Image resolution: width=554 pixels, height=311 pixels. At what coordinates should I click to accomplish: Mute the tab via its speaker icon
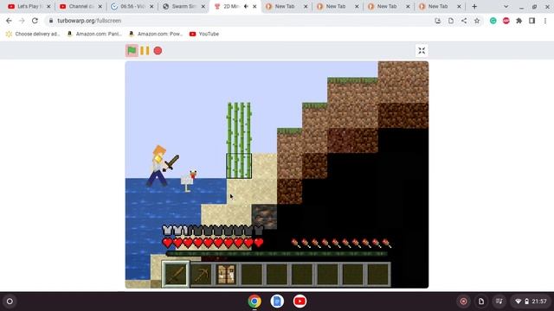click(246, 6)
